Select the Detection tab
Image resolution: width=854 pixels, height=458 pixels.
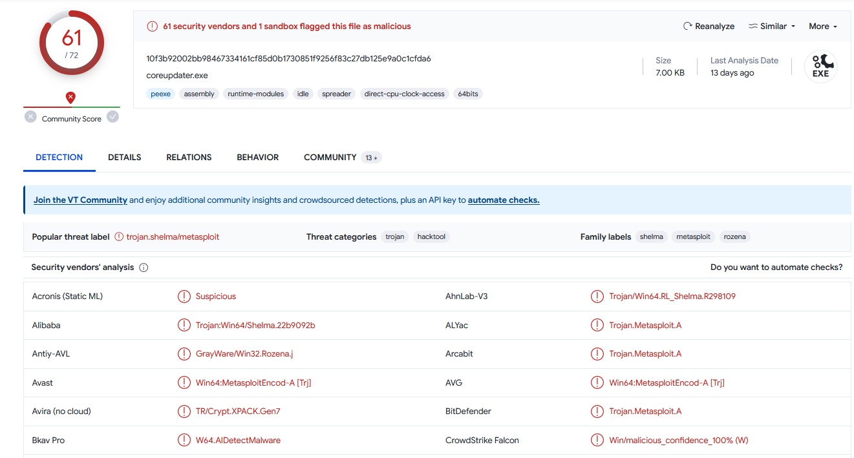(59, 158)
